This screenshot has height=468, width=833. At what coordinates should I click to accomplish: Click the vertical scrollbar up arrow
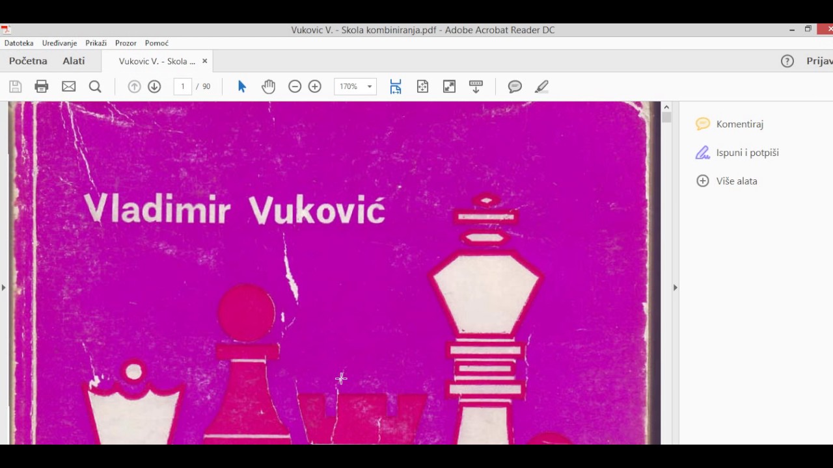[x=666, y=107]
